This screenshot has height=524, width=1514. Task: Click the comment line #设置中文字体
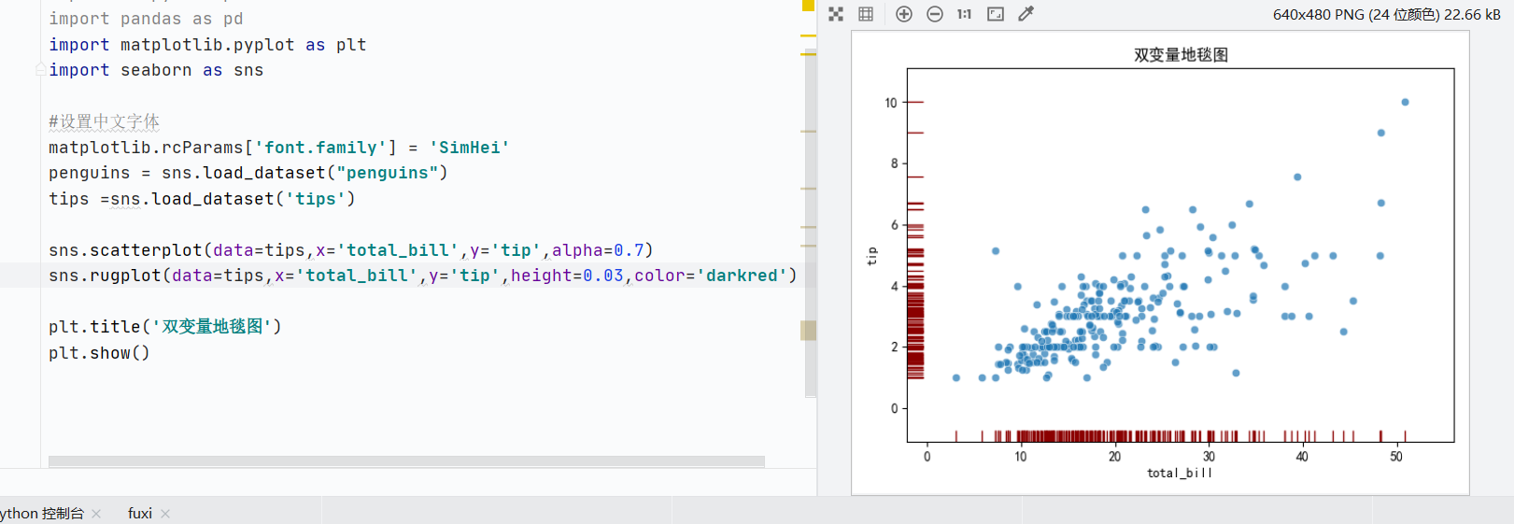click(x=104, y=121)
